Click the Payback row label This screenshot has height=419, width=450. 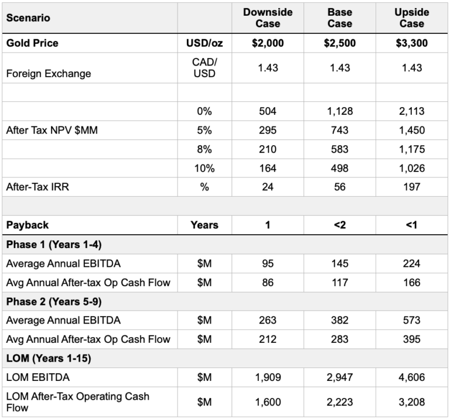point(28,225)
